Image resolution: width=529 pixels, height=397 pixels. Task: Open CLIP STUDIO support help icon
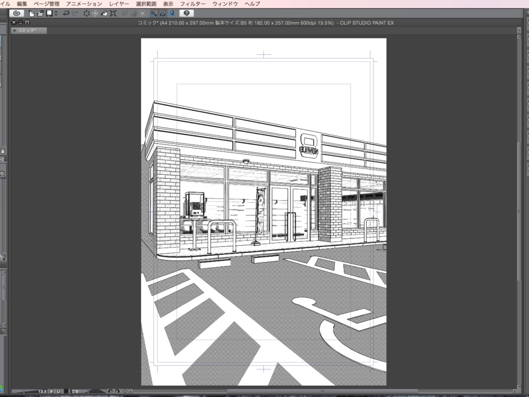coord(186,13)
